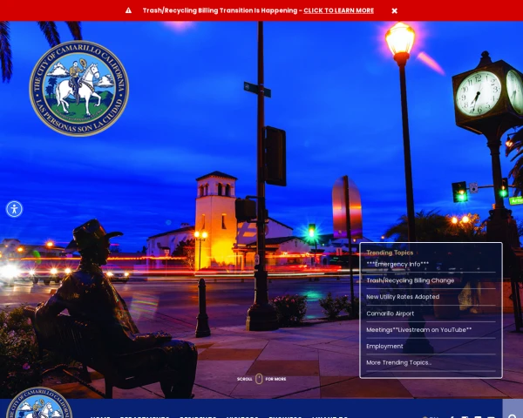Click the 'Trash/Recycling Billing Transition Is Happening' banner text
The height and width of the screenshot is (418, 523).
(x=220, y=10)
